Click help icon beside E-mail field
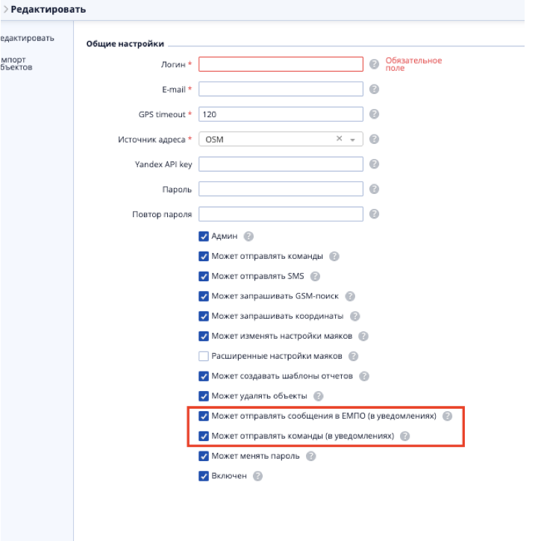544x541 pixels. point(375,90)
